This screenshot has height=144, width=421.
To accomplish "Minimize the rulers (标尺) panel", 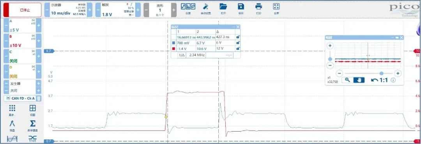I will (x=234, y=27).
